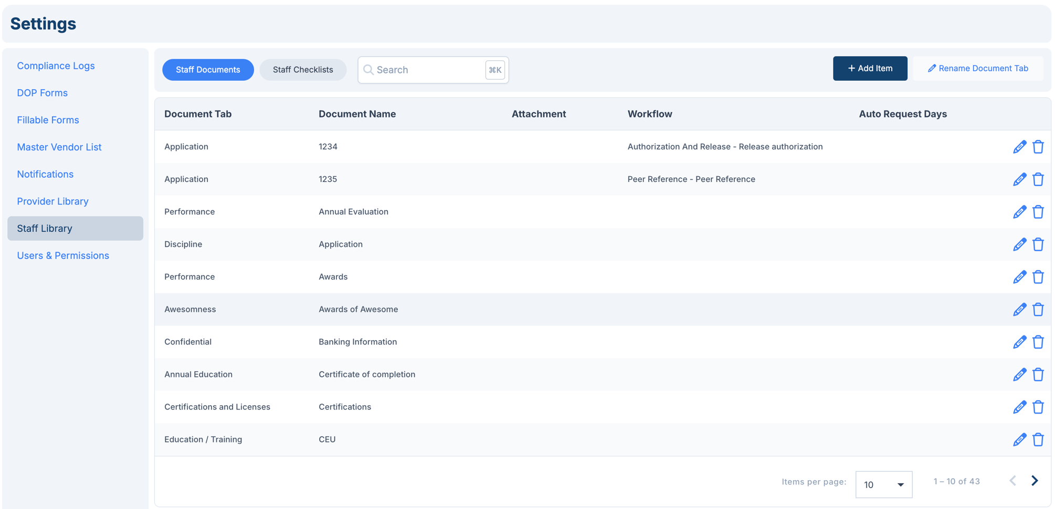Open the Items per page dropdown

coord(884,484)
